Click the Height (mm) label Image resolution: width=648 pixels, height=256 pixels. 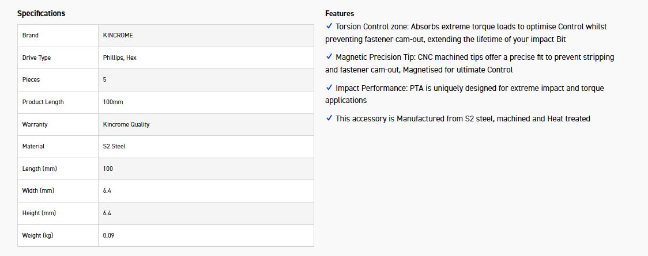(x=39, y=213)
